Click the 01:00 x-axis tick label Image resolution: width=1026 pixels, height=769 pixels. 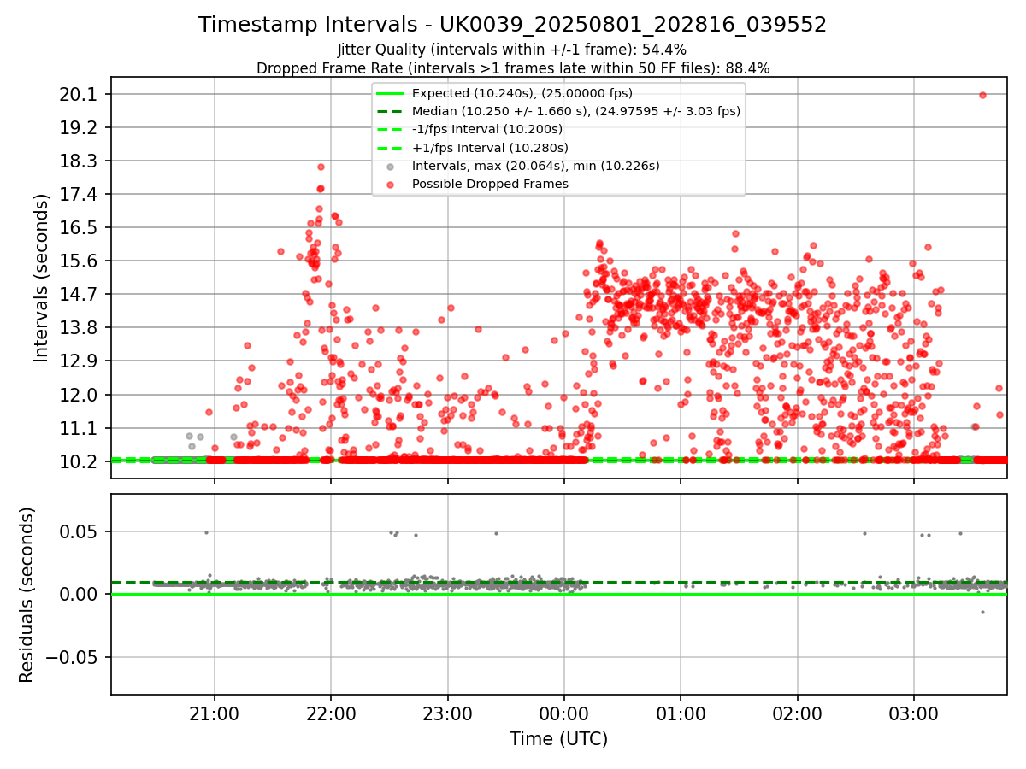click(x=681, y=713)
